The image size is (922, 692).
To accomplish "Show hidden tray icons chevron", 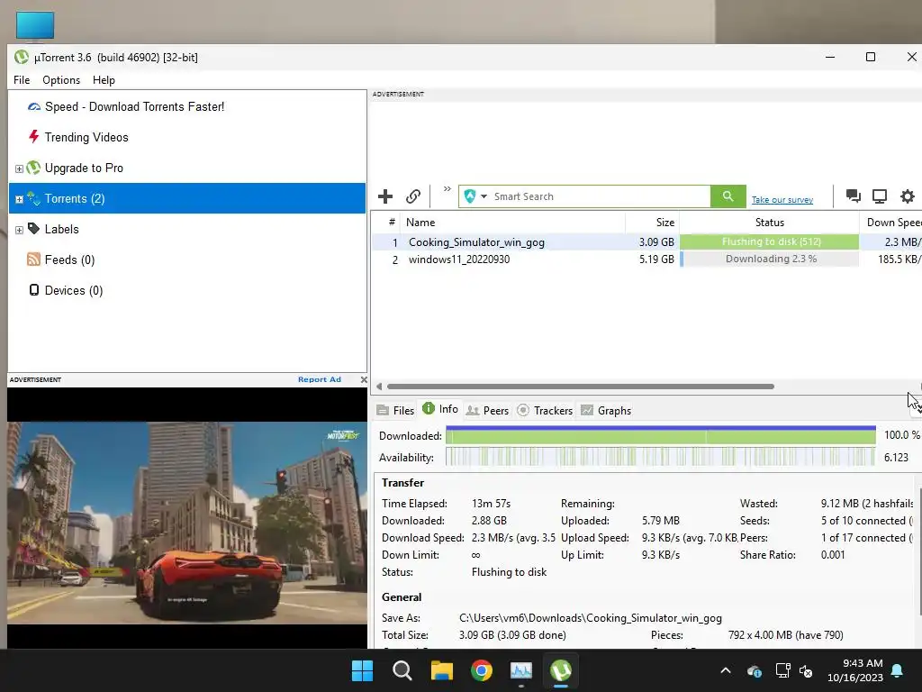I will pos(726,670).
